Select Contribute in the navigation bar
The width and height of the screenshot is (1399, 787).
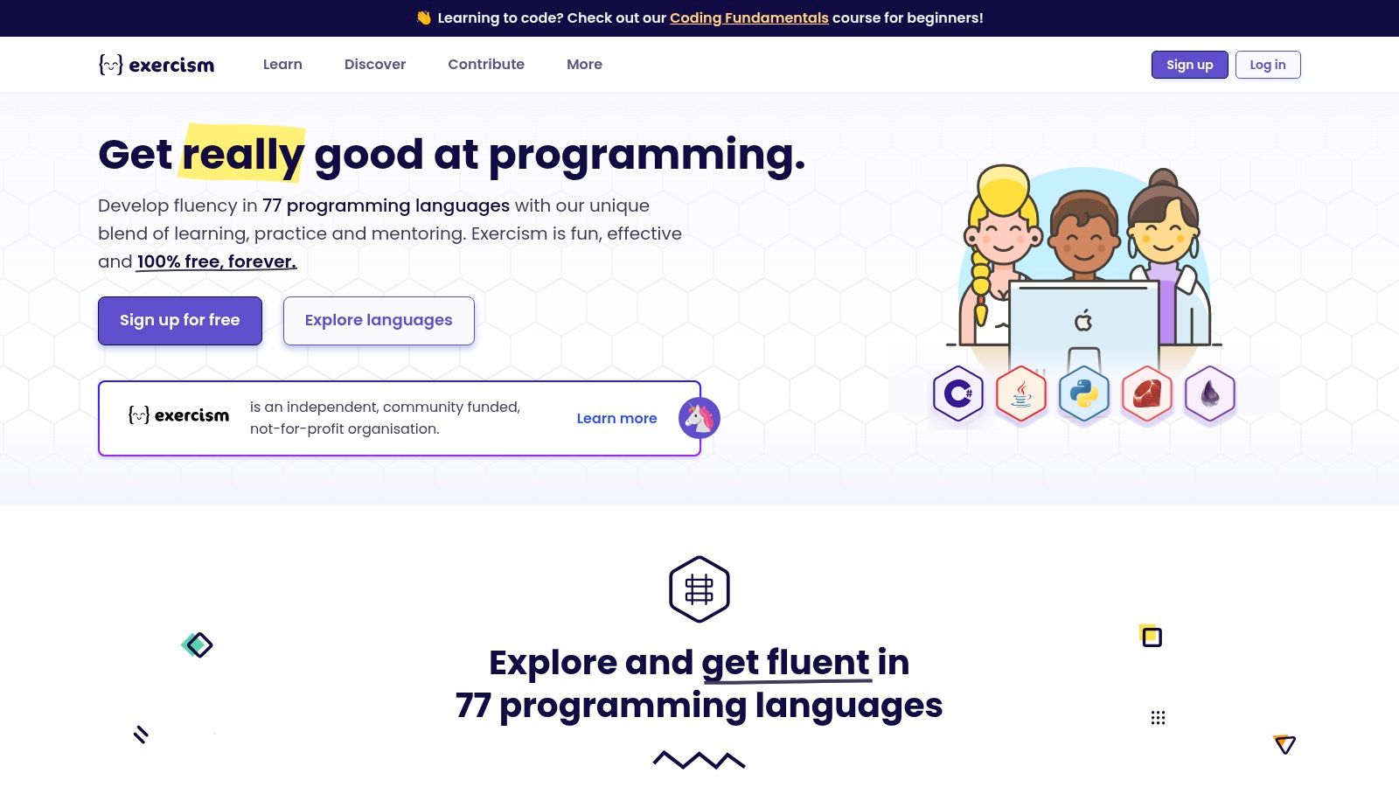click(x=486, y=64)
